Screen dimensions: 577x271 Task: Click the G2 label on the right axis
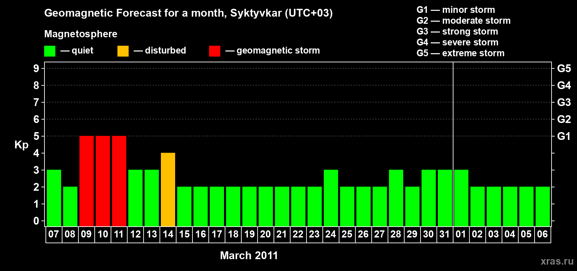point(564,119)
